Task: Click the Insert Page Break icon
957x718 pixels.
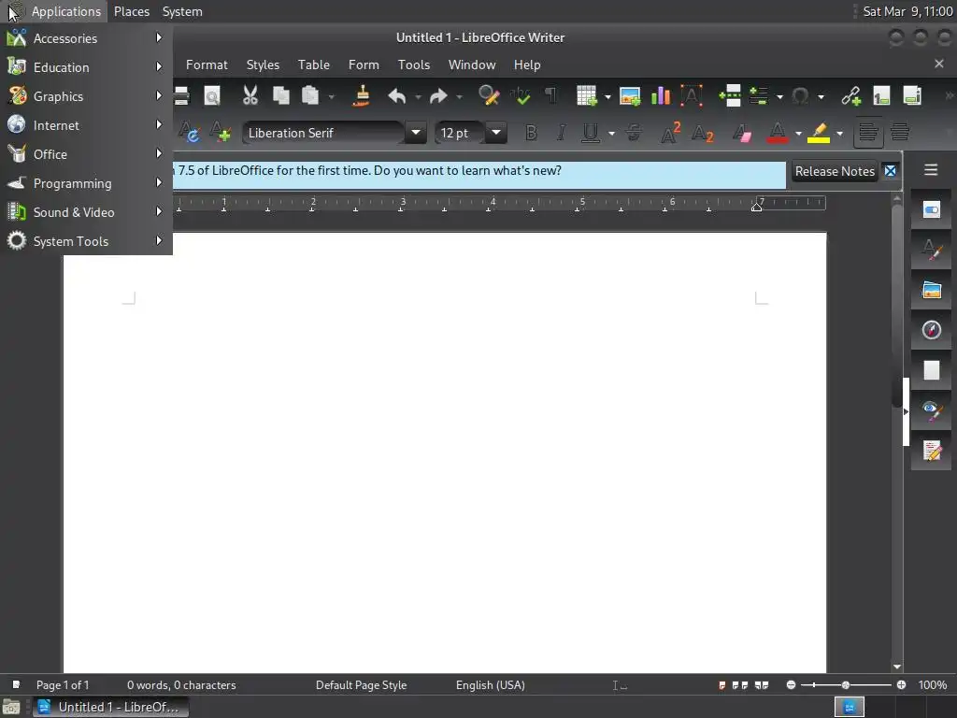Action: pyautogui.click(x=729, y=96)
